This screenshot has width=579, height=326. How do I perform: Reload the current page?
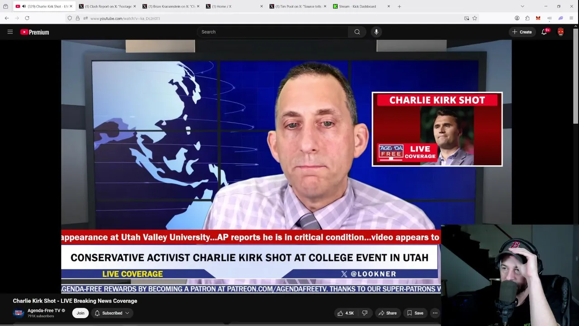pos(27,18)
